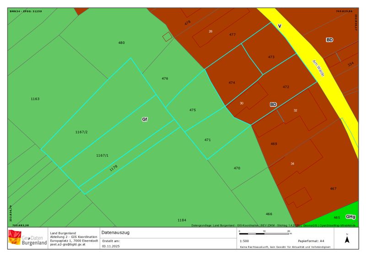Click the 'GHg' zoning label marker
This screenshot has width=366, height=258.
(350, 217)
